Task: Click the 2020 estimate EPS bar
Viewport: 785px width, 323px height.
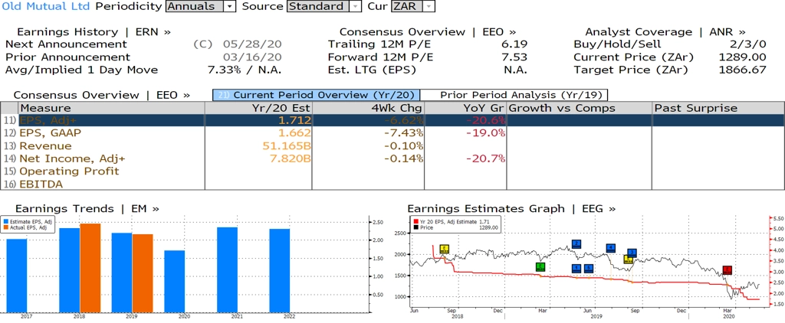Action: [x=174, y=281]
